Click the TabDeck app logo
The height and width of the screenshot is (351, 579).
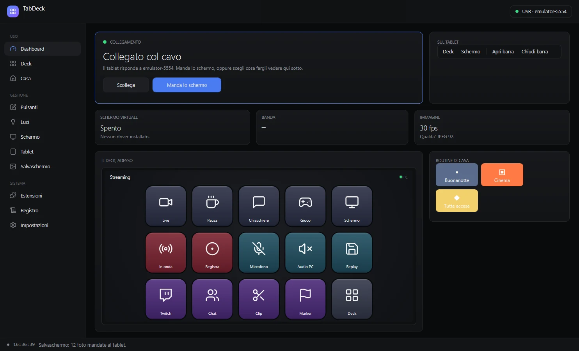pos(13,11)
